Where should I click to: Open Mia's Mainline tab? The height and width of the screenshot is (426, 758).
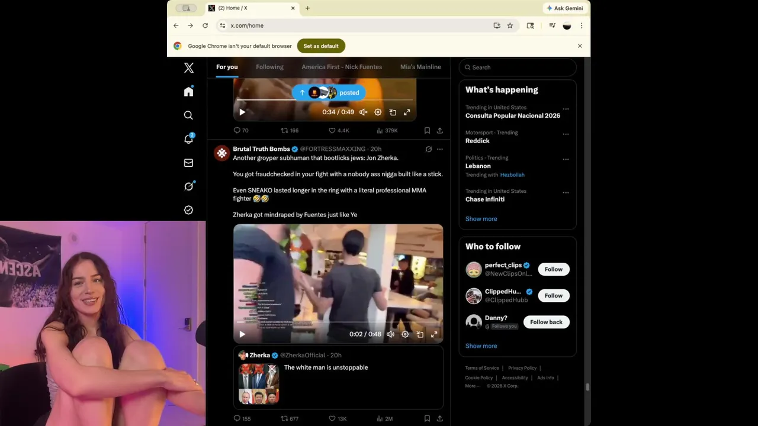point(420,67)
